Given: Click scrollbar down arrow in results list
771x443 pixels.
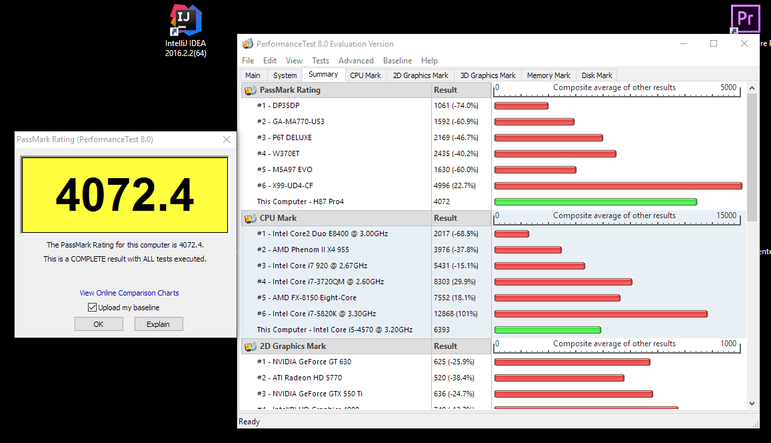Looking at the screenshot, I should point(752,404).
